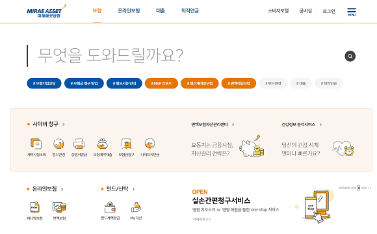Open My 자산 hand with money bag icon
Image resolution: width=377 pixels, height=234 pixels.
(136, 207)
